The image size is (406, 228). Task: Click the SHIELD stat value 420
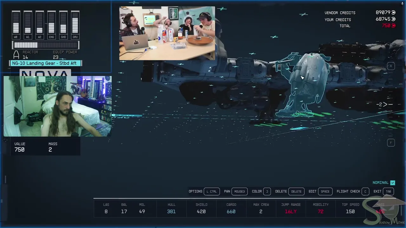201,212
